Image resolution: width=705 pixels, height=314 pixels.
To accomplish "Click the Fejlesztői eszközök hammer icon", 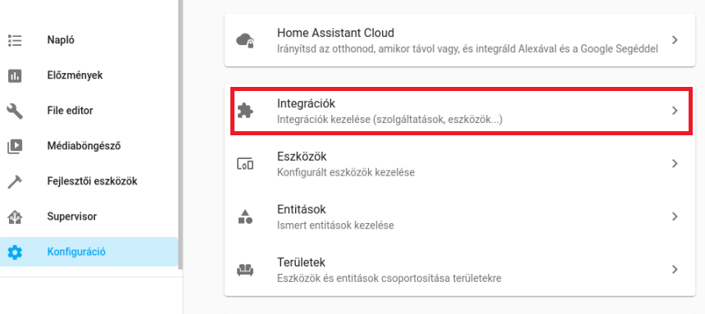I will click(15, 182).
